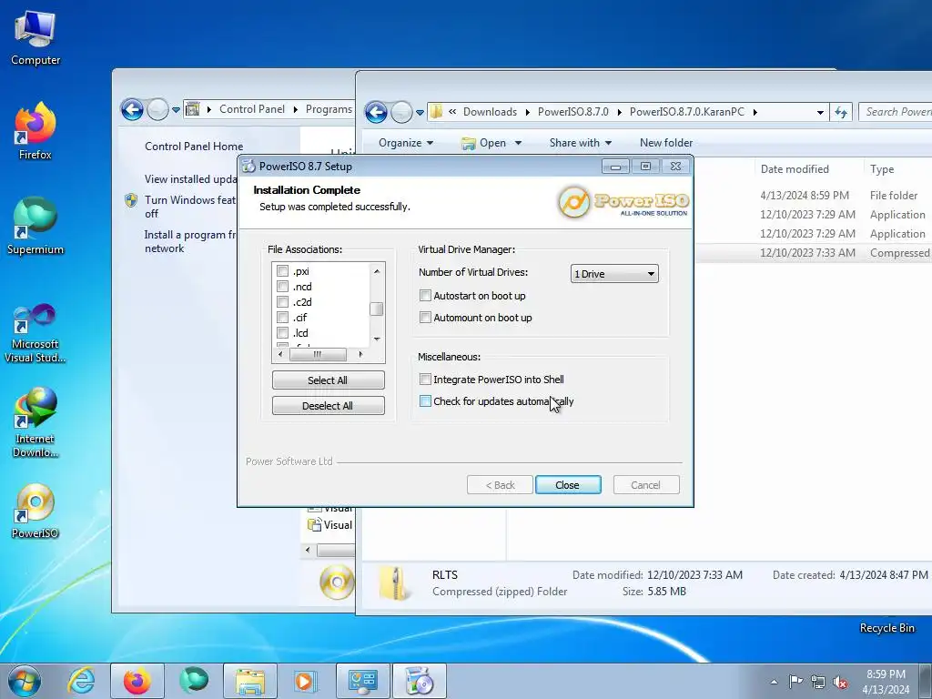The width and height of the screenshot is (932, 699).
Task: Click the Recycle Bin desktop label
Action: point(886,628)
